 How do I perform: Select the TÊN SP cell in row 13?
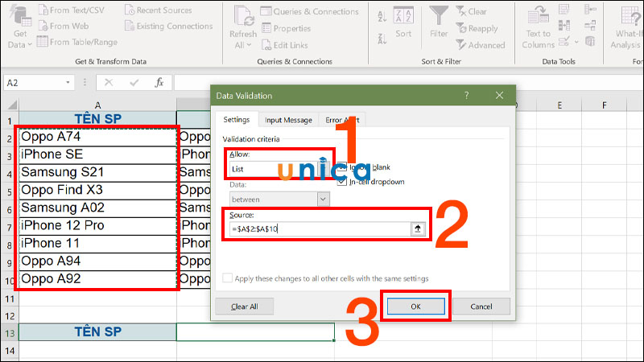pyautogui.click(x=97, y=331)
